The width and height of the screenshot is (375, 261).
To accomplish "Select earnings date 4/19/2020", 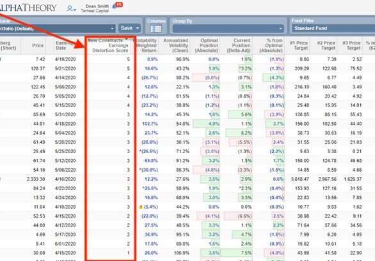I will pyautogui.click(x=65, y=59).
